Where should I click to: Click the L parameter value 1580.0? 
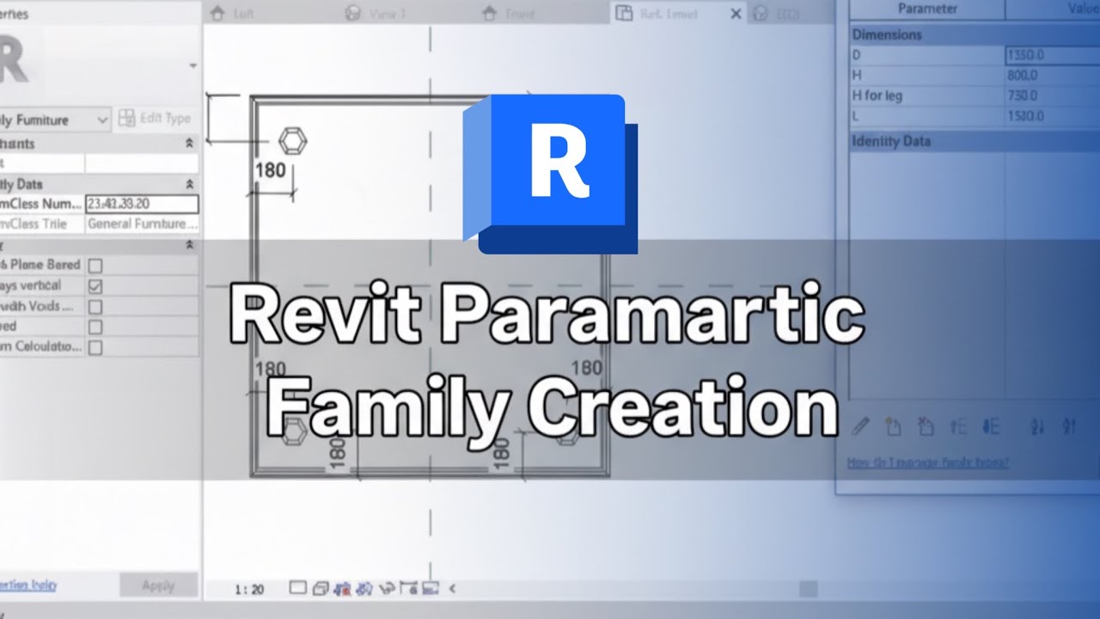[1053, 116]
